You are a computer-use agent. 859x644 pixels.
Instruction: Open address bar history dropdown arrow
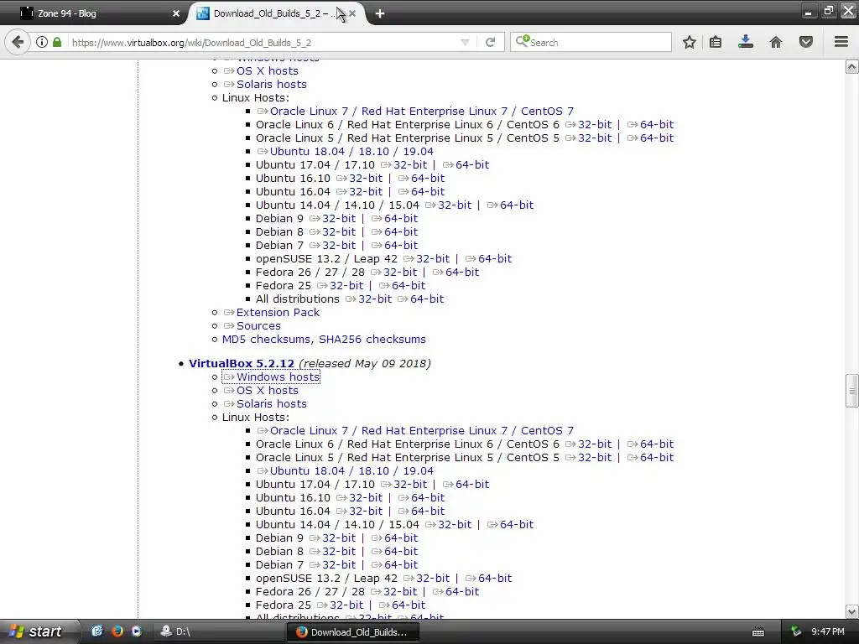point(465,42)
